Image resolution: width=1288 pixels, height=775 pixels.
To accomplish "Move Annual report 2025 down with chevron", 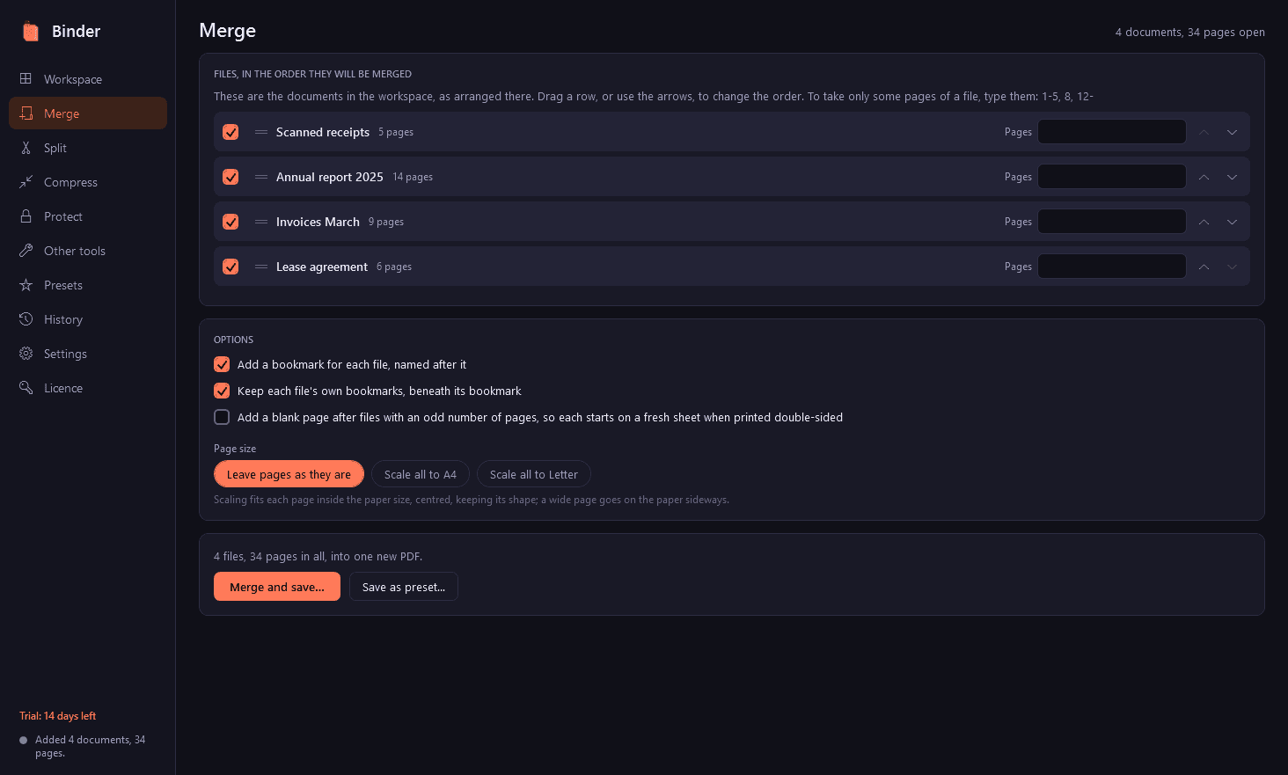I will [1232, 177].
